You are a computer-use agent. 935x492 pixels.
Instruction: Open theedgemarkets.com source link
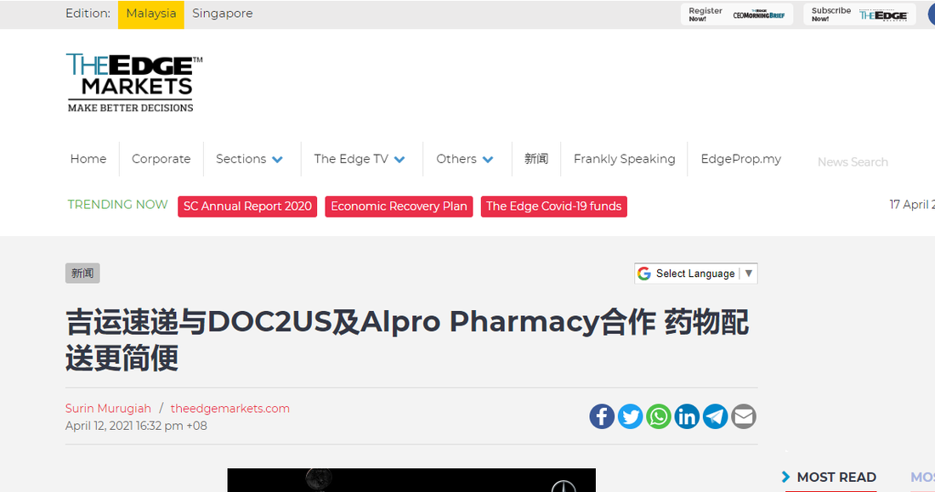click(x=230, y=409)
